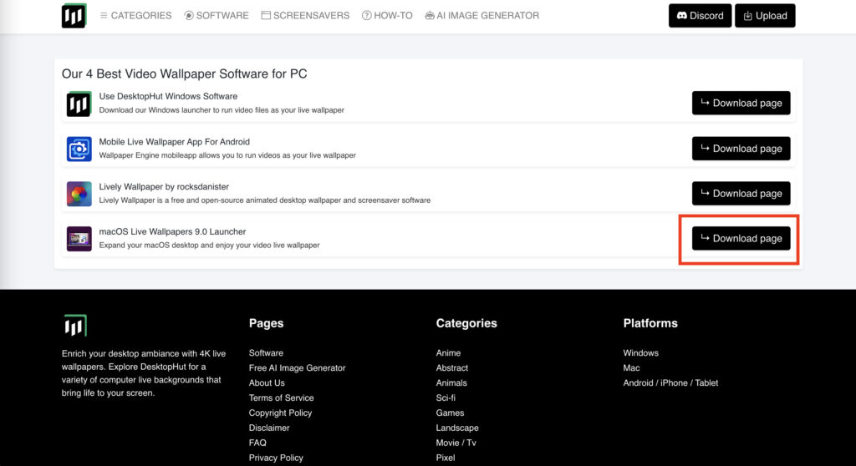Open the Disclaimer link

[x=269, y=428]
